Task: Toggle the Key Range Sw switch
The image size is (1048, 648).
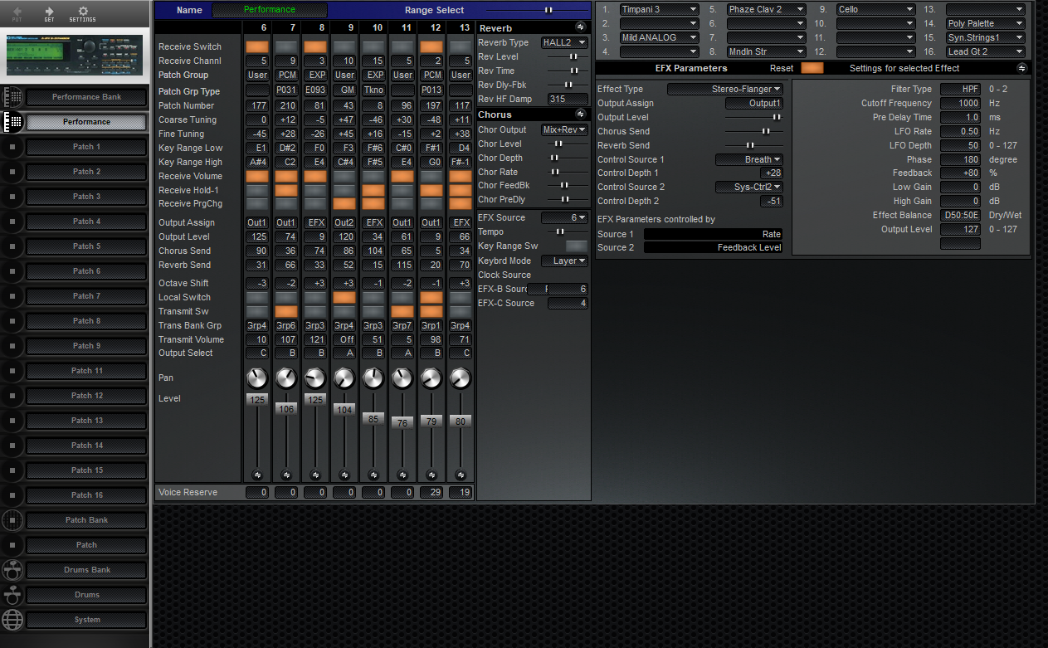Action: pos(577,246)
